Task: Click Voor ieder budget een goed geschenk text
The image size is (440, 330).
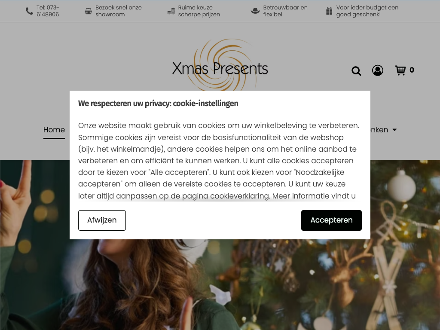Action: click(x=367, y=11)
